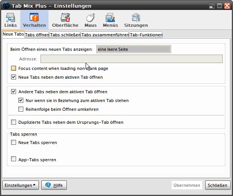Switch to the Tabs öffnen tab
Image resolution: width=233 pixels, height=196 pixels.
(37, 35)
